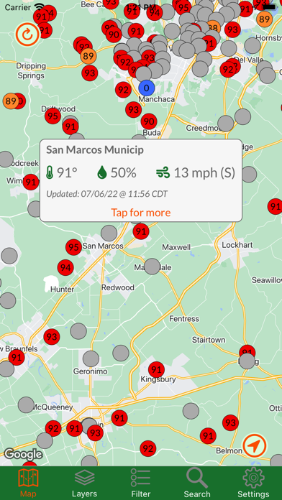Select the red 93 marker above Belmont label
Viewport: 282px width, 500px height.
(231, 423)
